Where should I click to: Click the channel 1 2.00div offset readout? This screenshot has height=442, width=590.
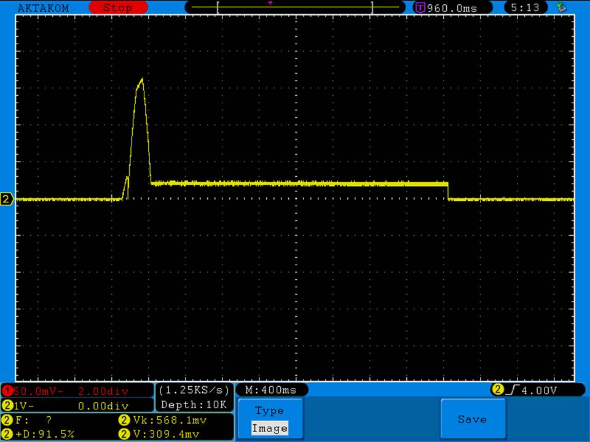point(103,391)
